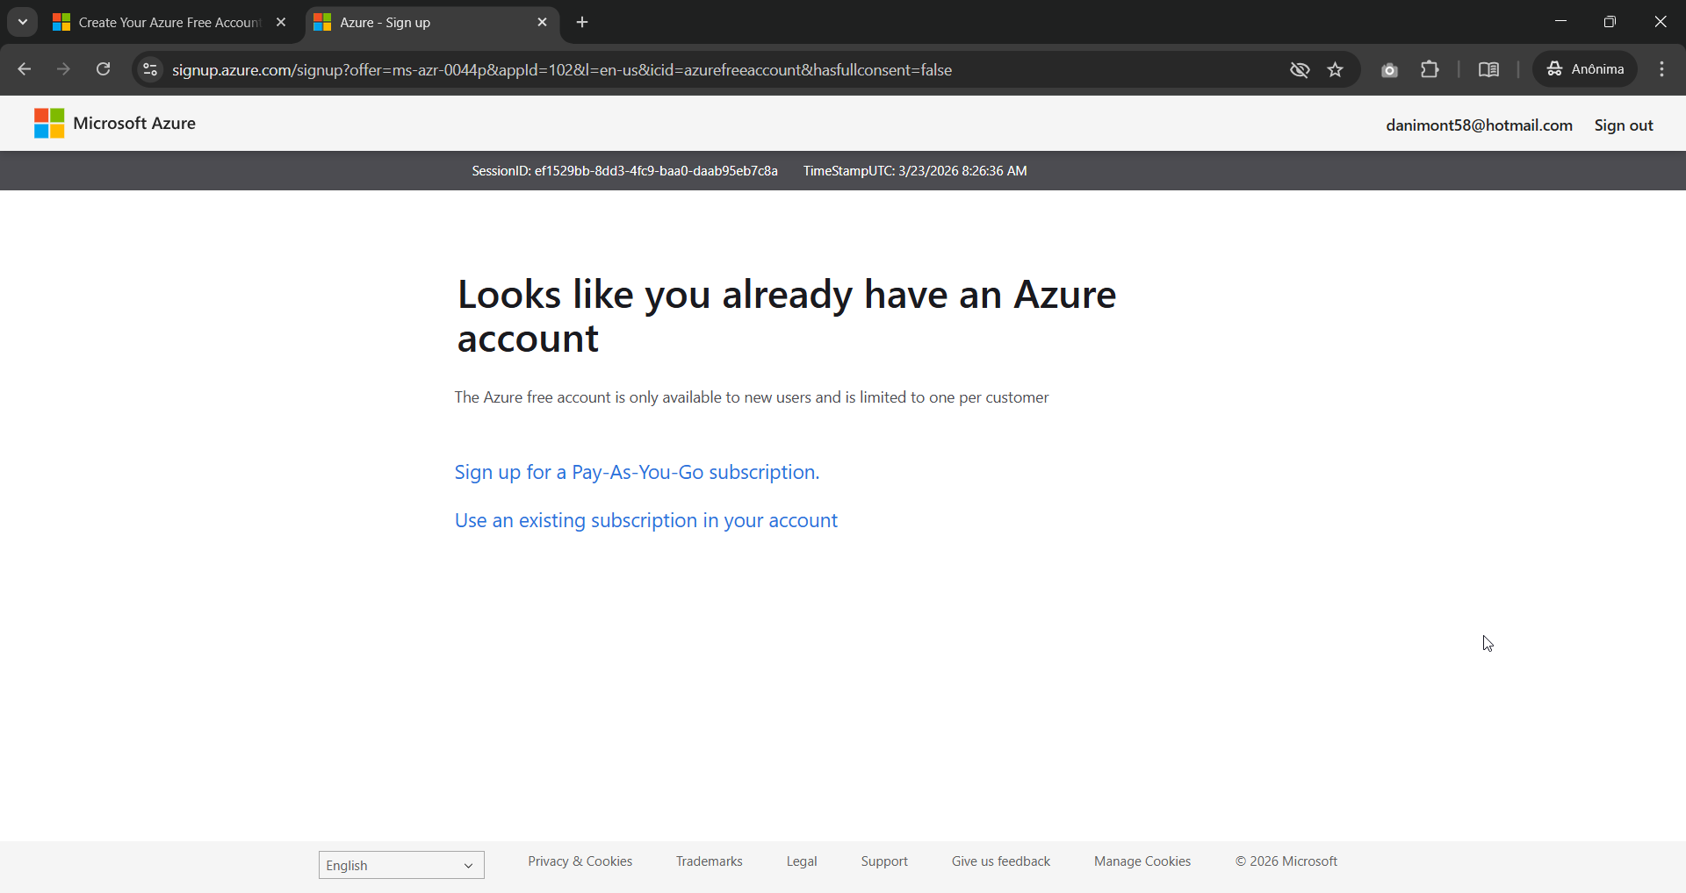Open the Legal footer link

[x=802, y=861]
